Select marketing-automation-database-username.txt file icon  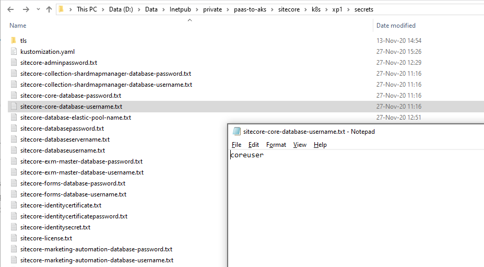pyautogui.click(x=14, y=260)
